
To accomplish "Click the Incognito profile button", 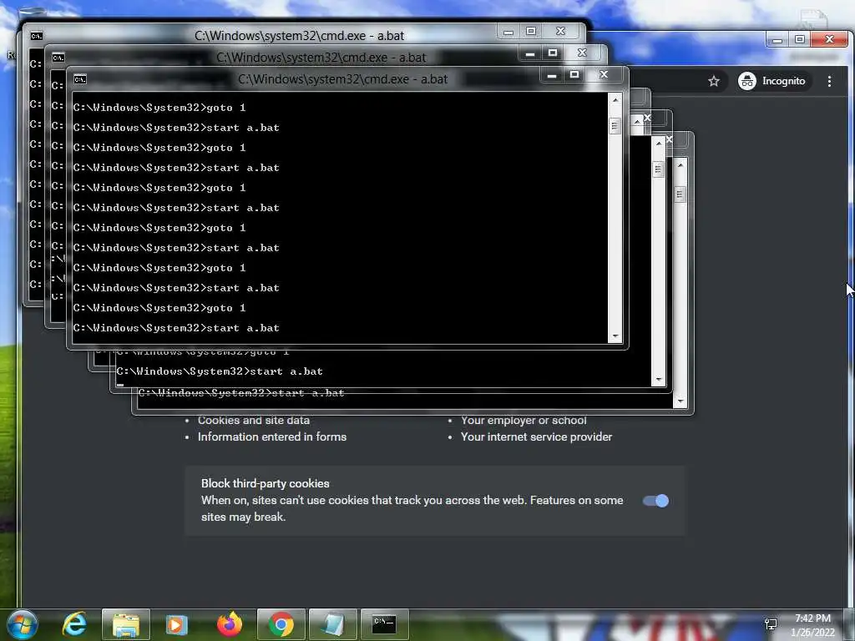I will pyautogui.click(x=772, y=81).
